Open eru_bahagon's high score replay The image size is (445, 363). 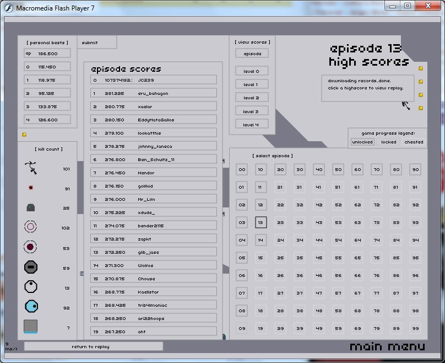tap(154, 93)
